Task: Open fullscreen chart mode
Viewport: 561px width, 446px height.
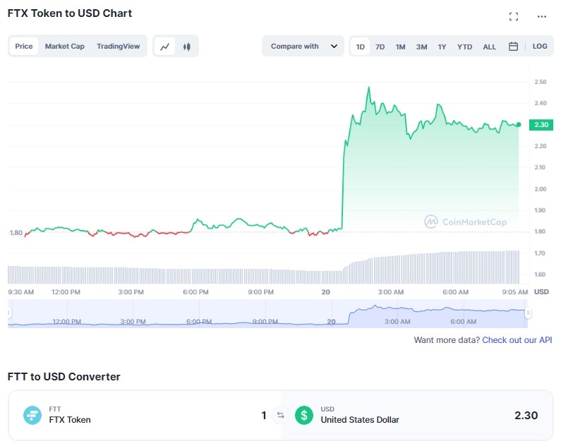Action: pyautogui.click(x=514, y=16)
